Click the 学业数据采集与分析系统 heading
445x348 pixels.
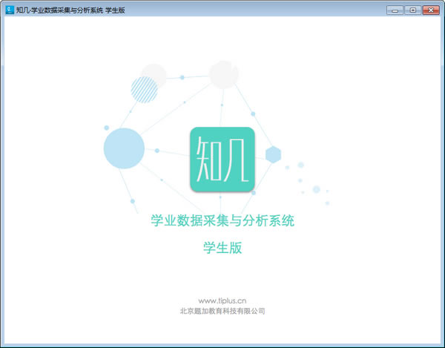coord(222,220)
